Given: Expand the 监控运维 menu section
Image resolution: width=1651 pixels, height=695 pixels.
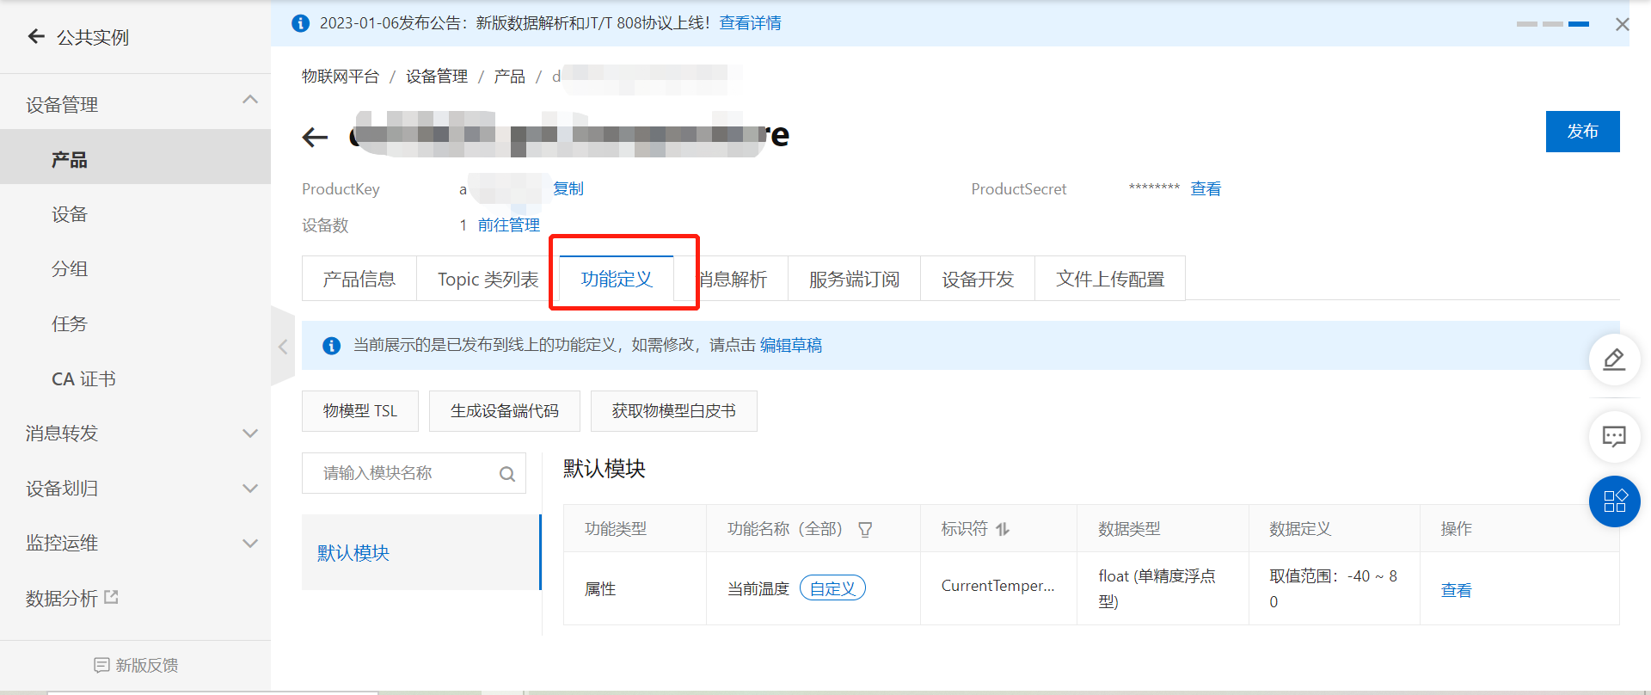Looking at the screenshot, I should point(250,544).
